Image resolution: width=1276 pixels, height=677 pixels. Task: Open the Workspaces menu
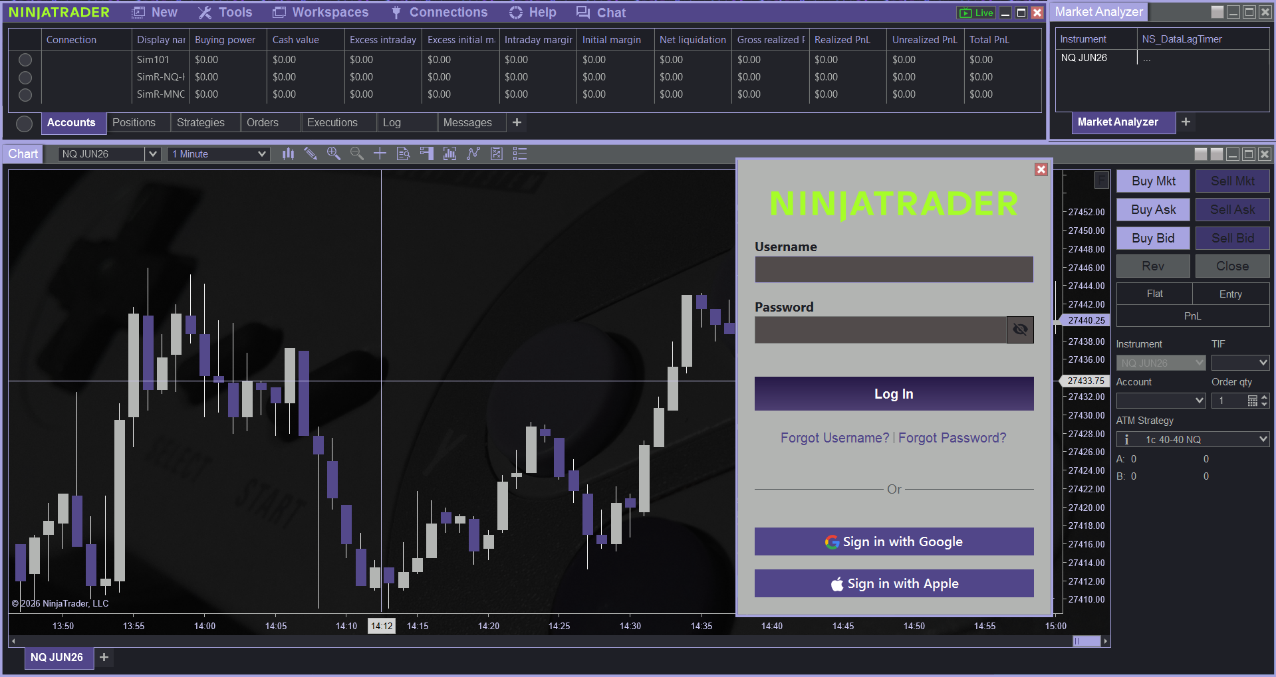320,13
